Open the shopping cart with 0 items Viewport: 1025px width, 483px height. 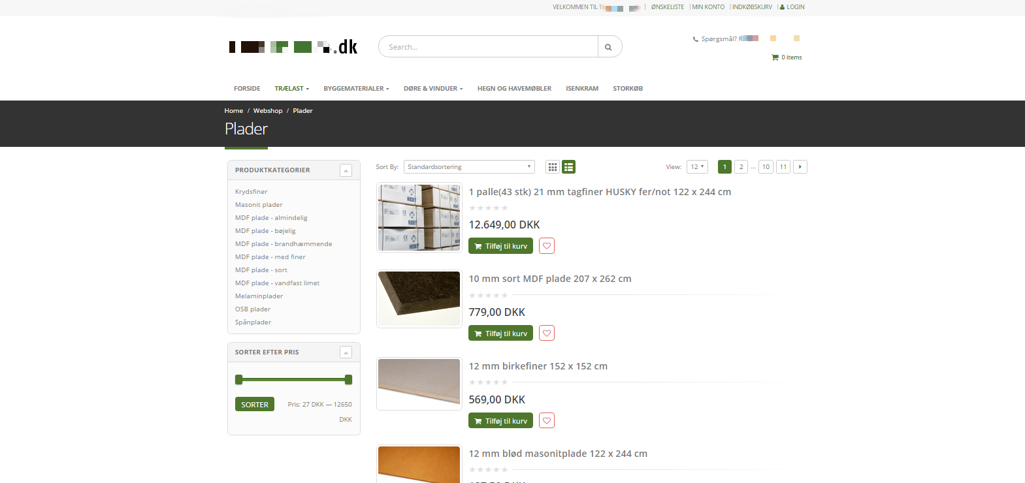tap(787, 57)
